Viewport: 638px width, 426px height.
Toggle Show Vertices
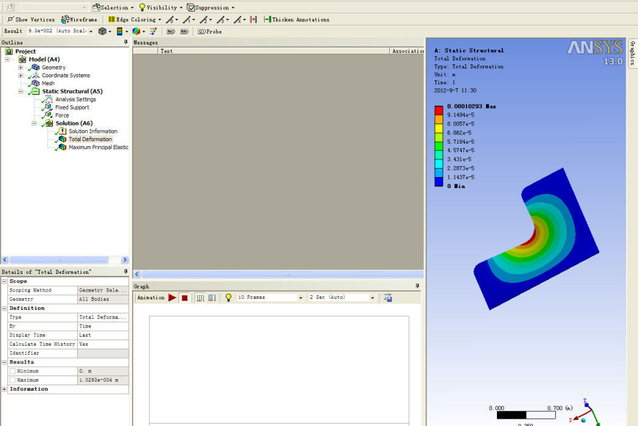pos(31,19)
